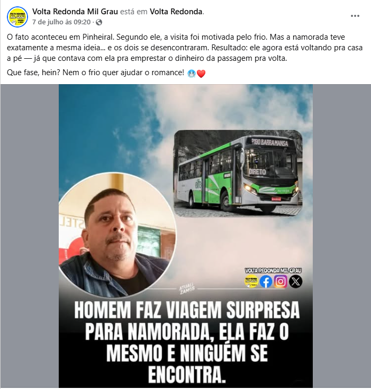371x389 pixels.
Task: Click the globe public-privacy icon
Action: pos(99,22)
